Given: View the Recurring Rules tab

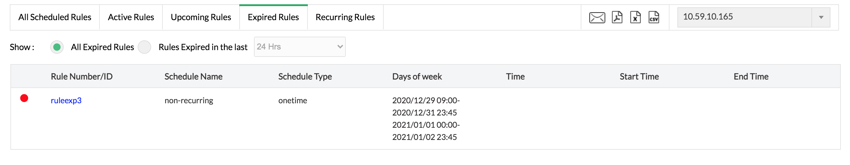Looking at the screenshot, I should tap(345, 17).
